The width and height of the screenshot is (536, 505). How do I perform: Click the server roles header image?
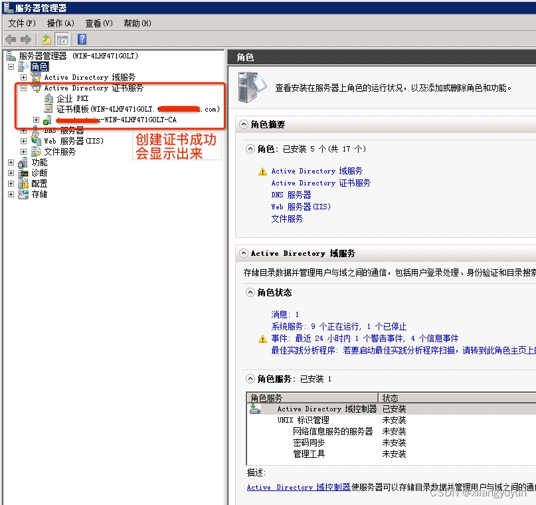252,88
